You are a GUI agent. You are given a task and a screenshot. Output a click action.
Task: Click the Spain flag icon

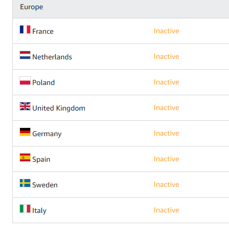click(25, 158)
